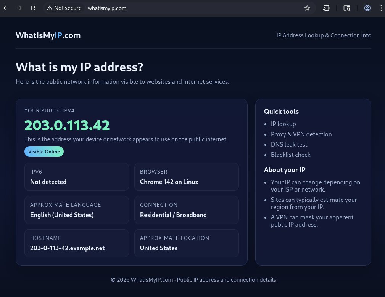
Task: Click the IP lookup quick tool
Action: 283,124
